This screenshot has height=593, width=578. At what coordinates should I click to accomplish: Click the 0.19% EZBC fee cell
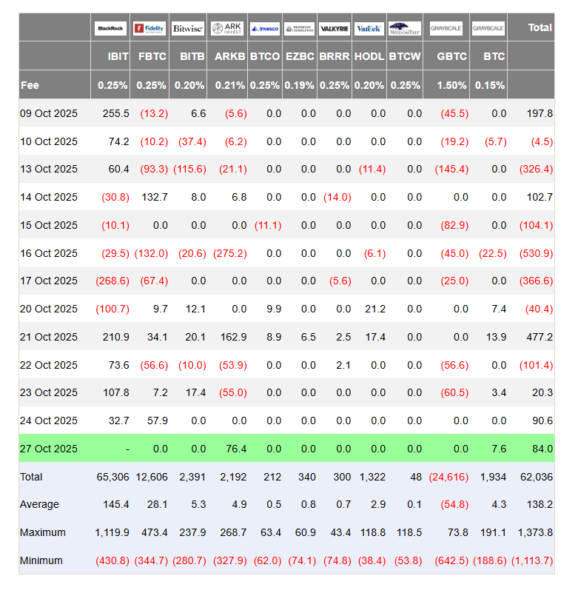click(x=300, y=85)
